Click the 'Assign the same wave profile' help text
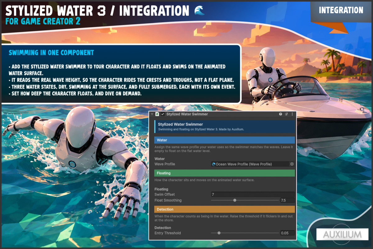This screenshot has width=373, height=249. point(224,149)
